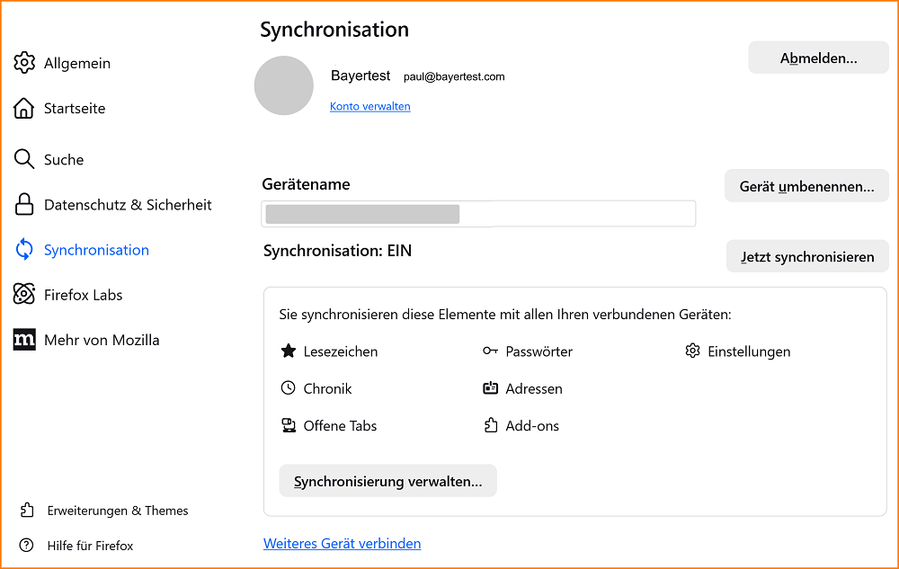Click the Abmelden button
Image resolution: width=899 pixels, height=569 pixels.
coord(817,57)
